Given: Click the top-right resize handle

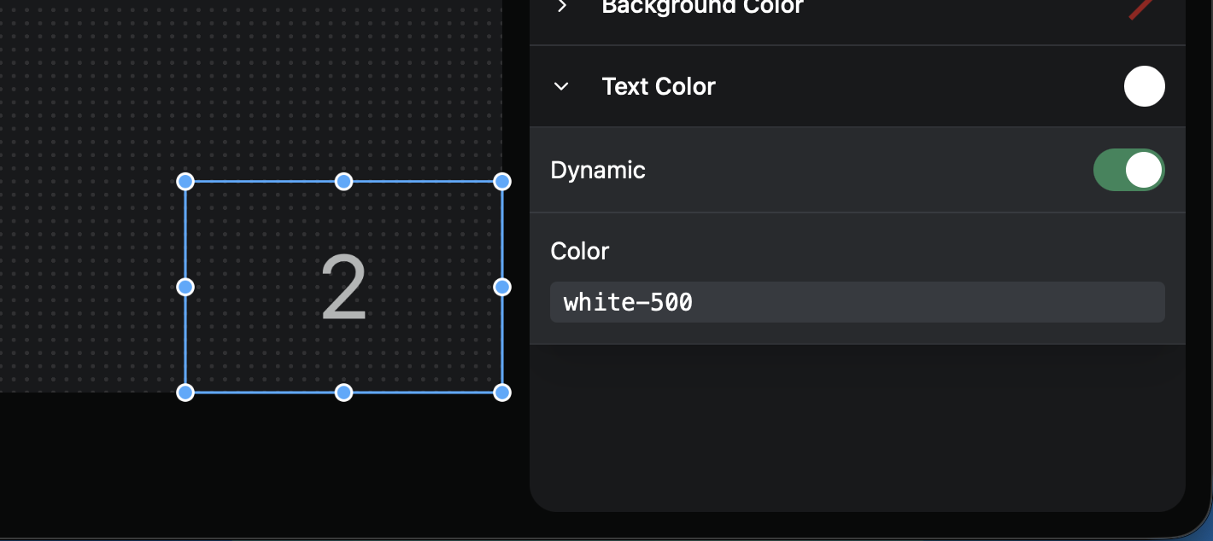Looking at the screenshot, I should (502, 182).
